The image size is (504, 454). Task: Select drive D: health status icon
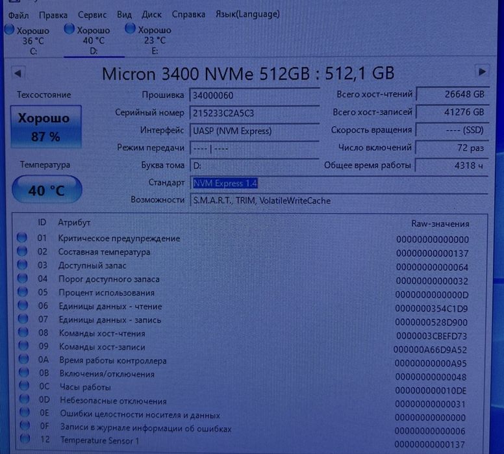[x=69, y=29]
